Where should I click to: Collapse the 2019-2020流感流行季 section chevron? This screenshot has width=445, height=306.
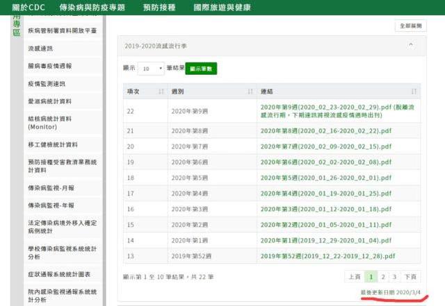tap(411, 44)
